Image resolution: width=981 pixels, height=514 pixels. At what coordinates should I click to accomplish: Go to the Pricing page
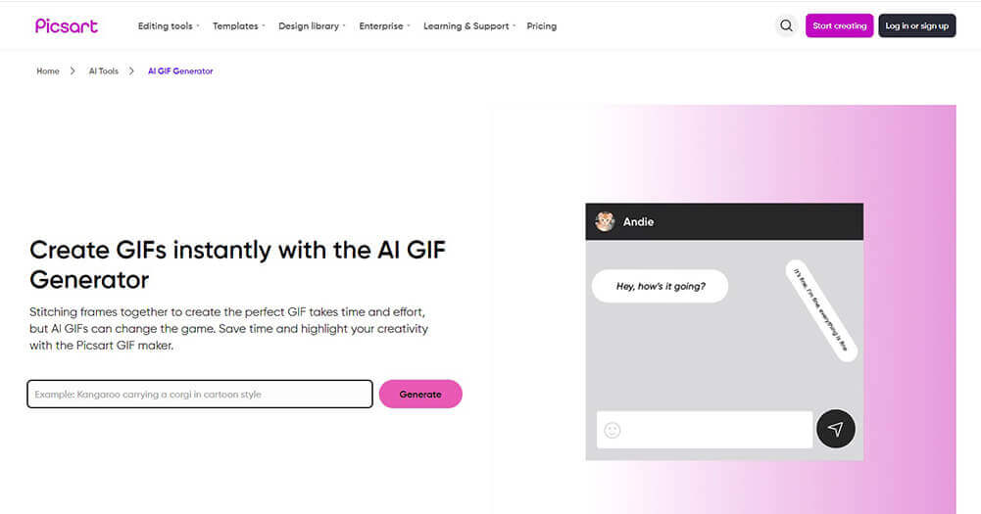point(541,26)
